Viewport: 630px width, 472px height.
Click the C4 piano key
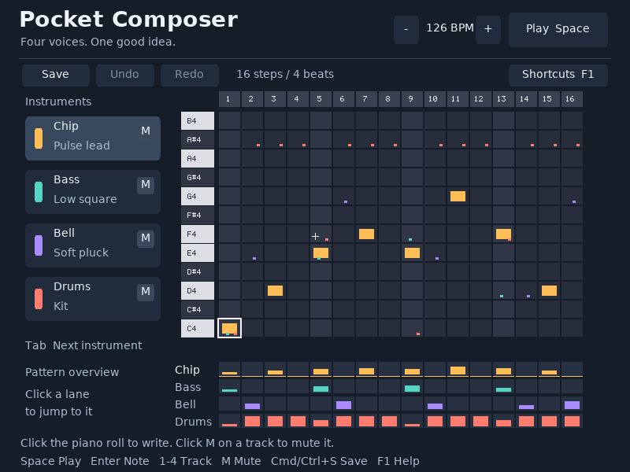(x=198, y=328)
